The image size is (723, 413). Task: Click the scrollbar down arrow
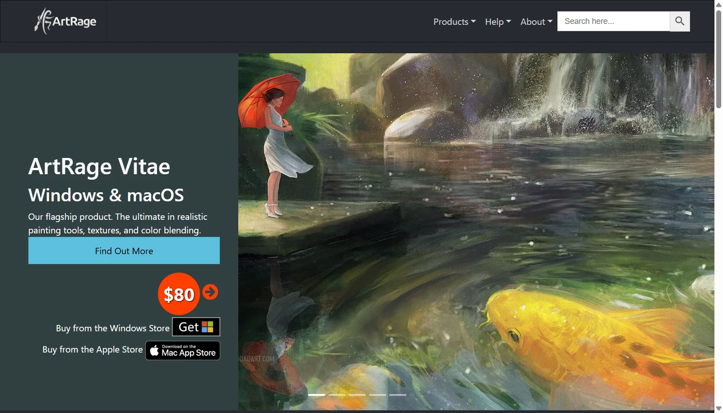click(718, 408)
